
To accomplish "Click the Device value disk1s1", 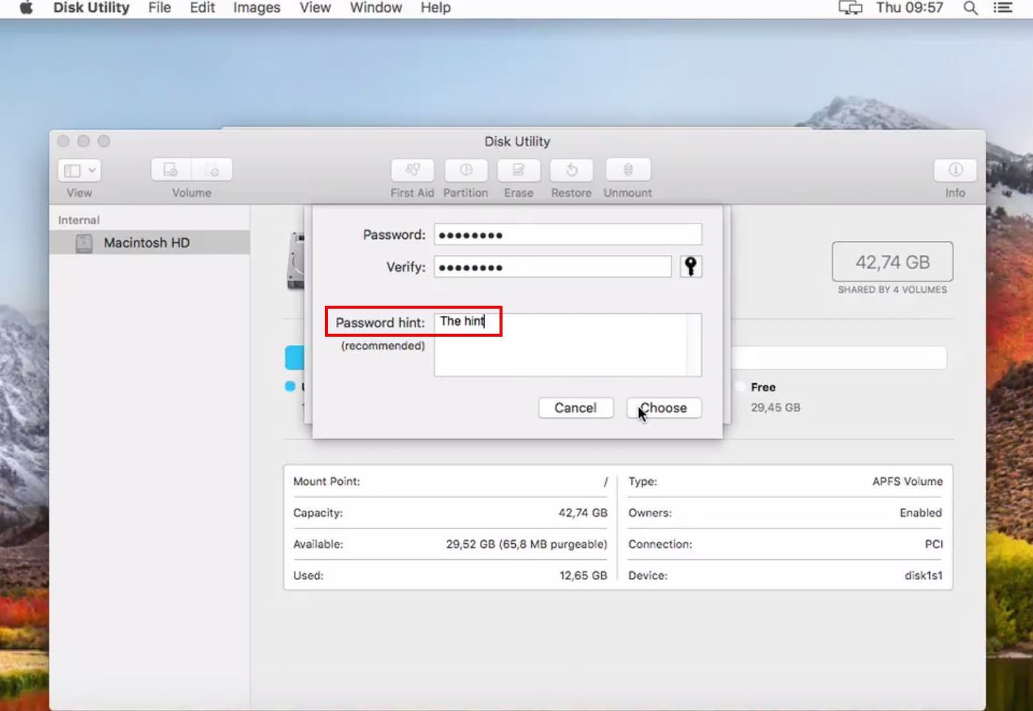I will tap(923, 575).
